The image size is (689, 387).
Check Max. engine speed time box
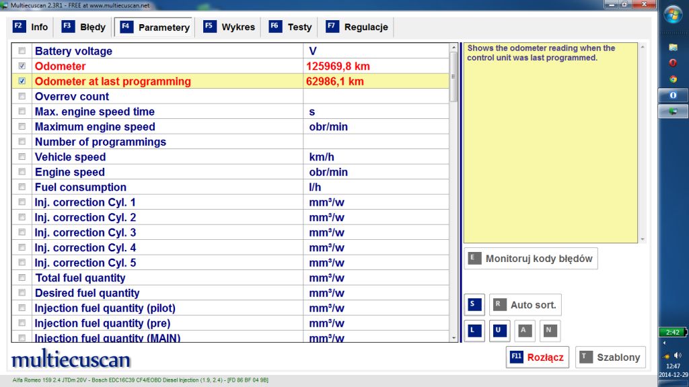[x=22, y=112]
